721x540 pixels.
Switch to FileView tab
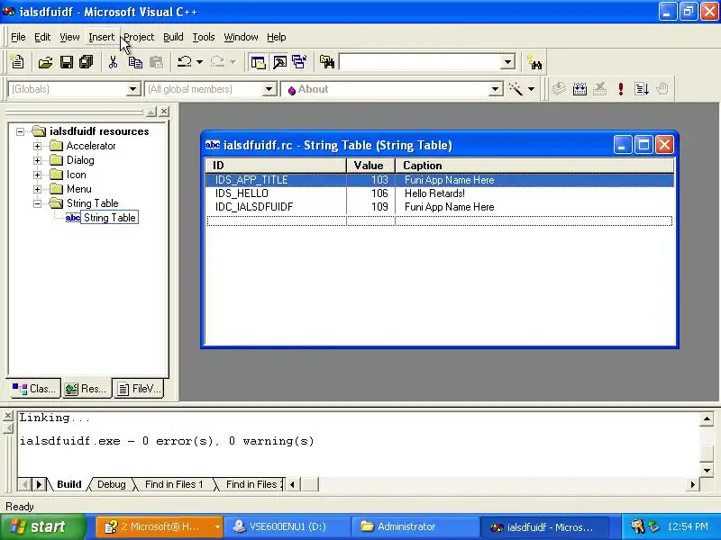139,389
